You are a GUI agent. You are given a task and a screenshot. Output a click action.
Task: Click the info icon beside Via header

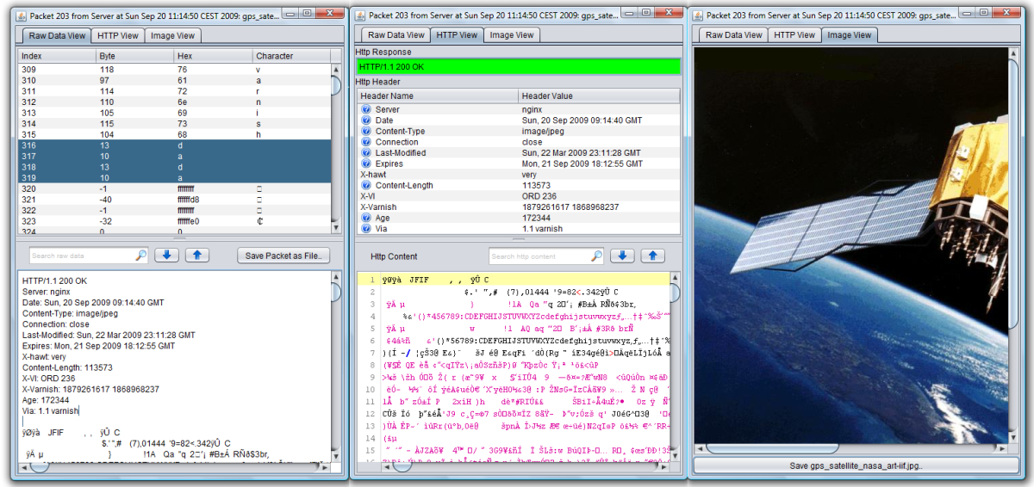coord(365,228)
